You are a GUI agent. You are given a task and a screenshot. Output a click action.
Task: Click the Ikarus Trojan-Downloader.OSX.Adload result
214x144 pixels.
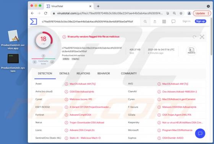(87, 123)
